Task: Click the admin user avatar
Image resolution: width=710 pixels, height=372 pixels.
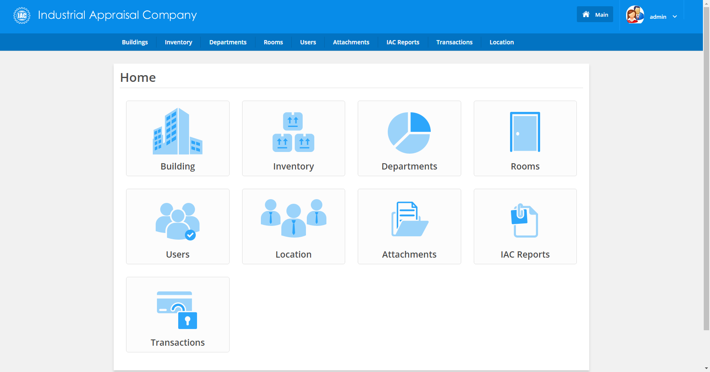Action: click(x=635, y=15)
